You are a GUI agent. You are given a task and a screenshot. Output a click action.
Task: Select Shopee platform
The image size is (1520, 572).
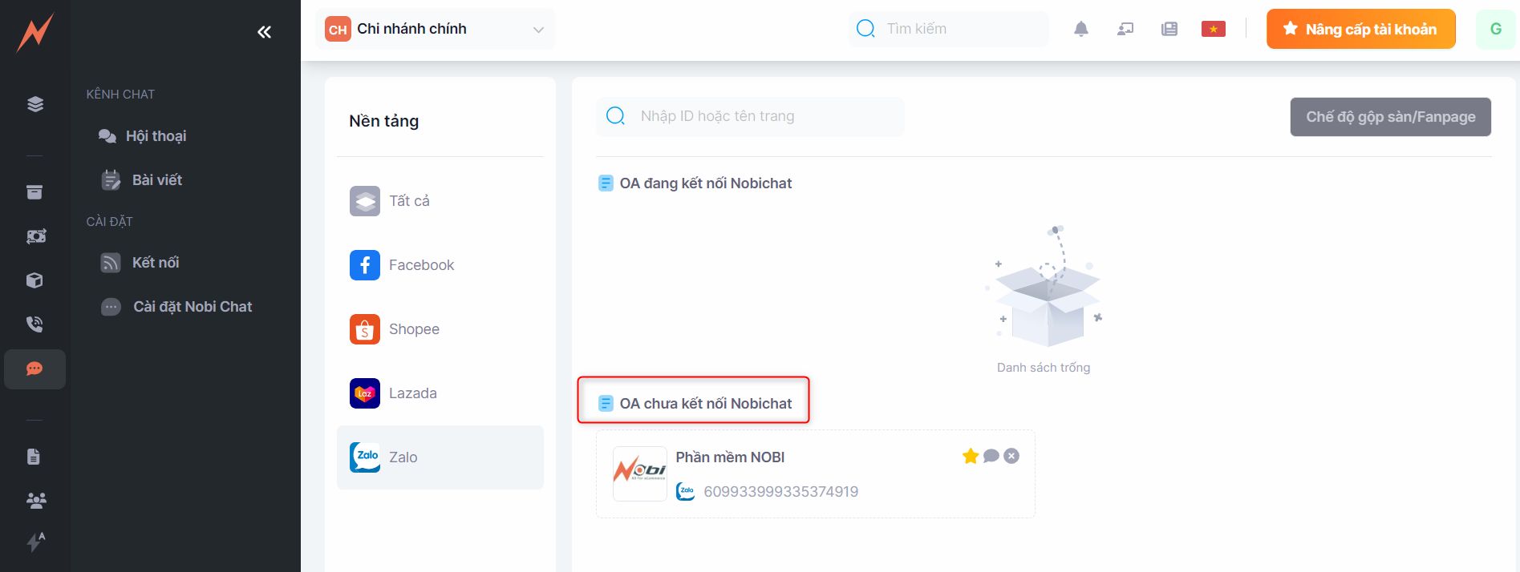pos(440,329)
